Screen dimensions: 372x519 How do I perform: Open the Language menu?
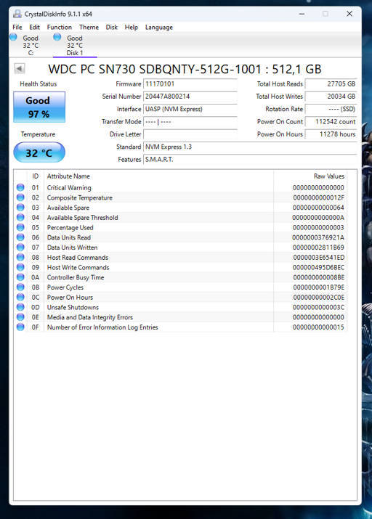click(x=158, y=27)
